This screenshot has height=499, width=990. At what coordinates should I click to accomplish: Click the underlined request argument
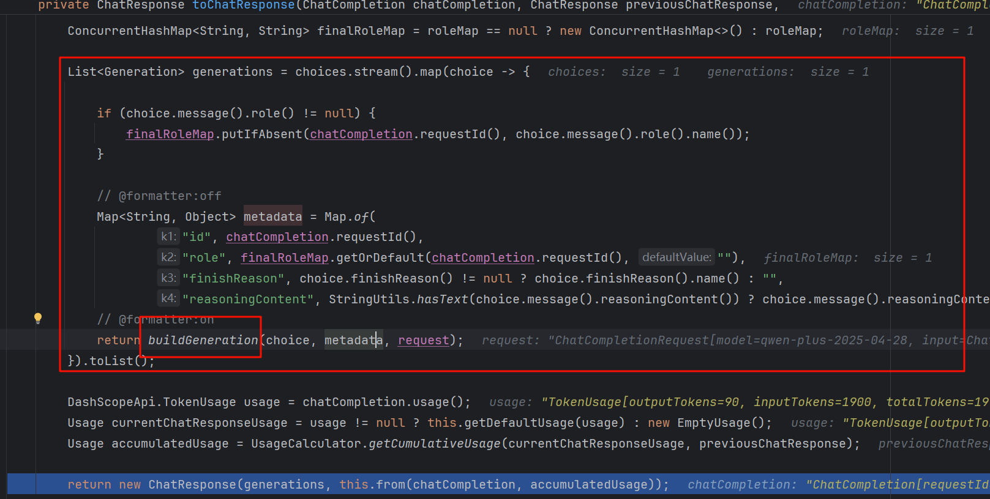pos(424,340)
